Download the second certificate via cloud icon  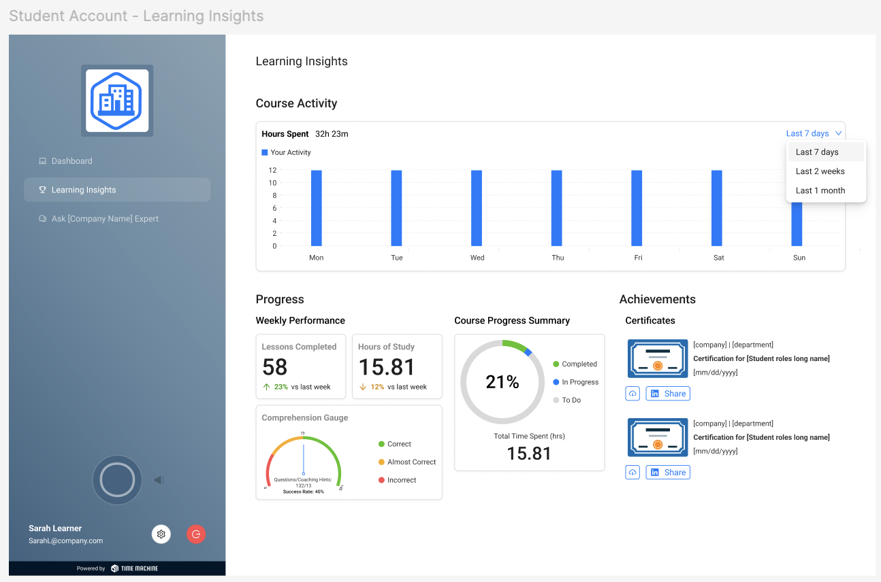pos(632,473)
